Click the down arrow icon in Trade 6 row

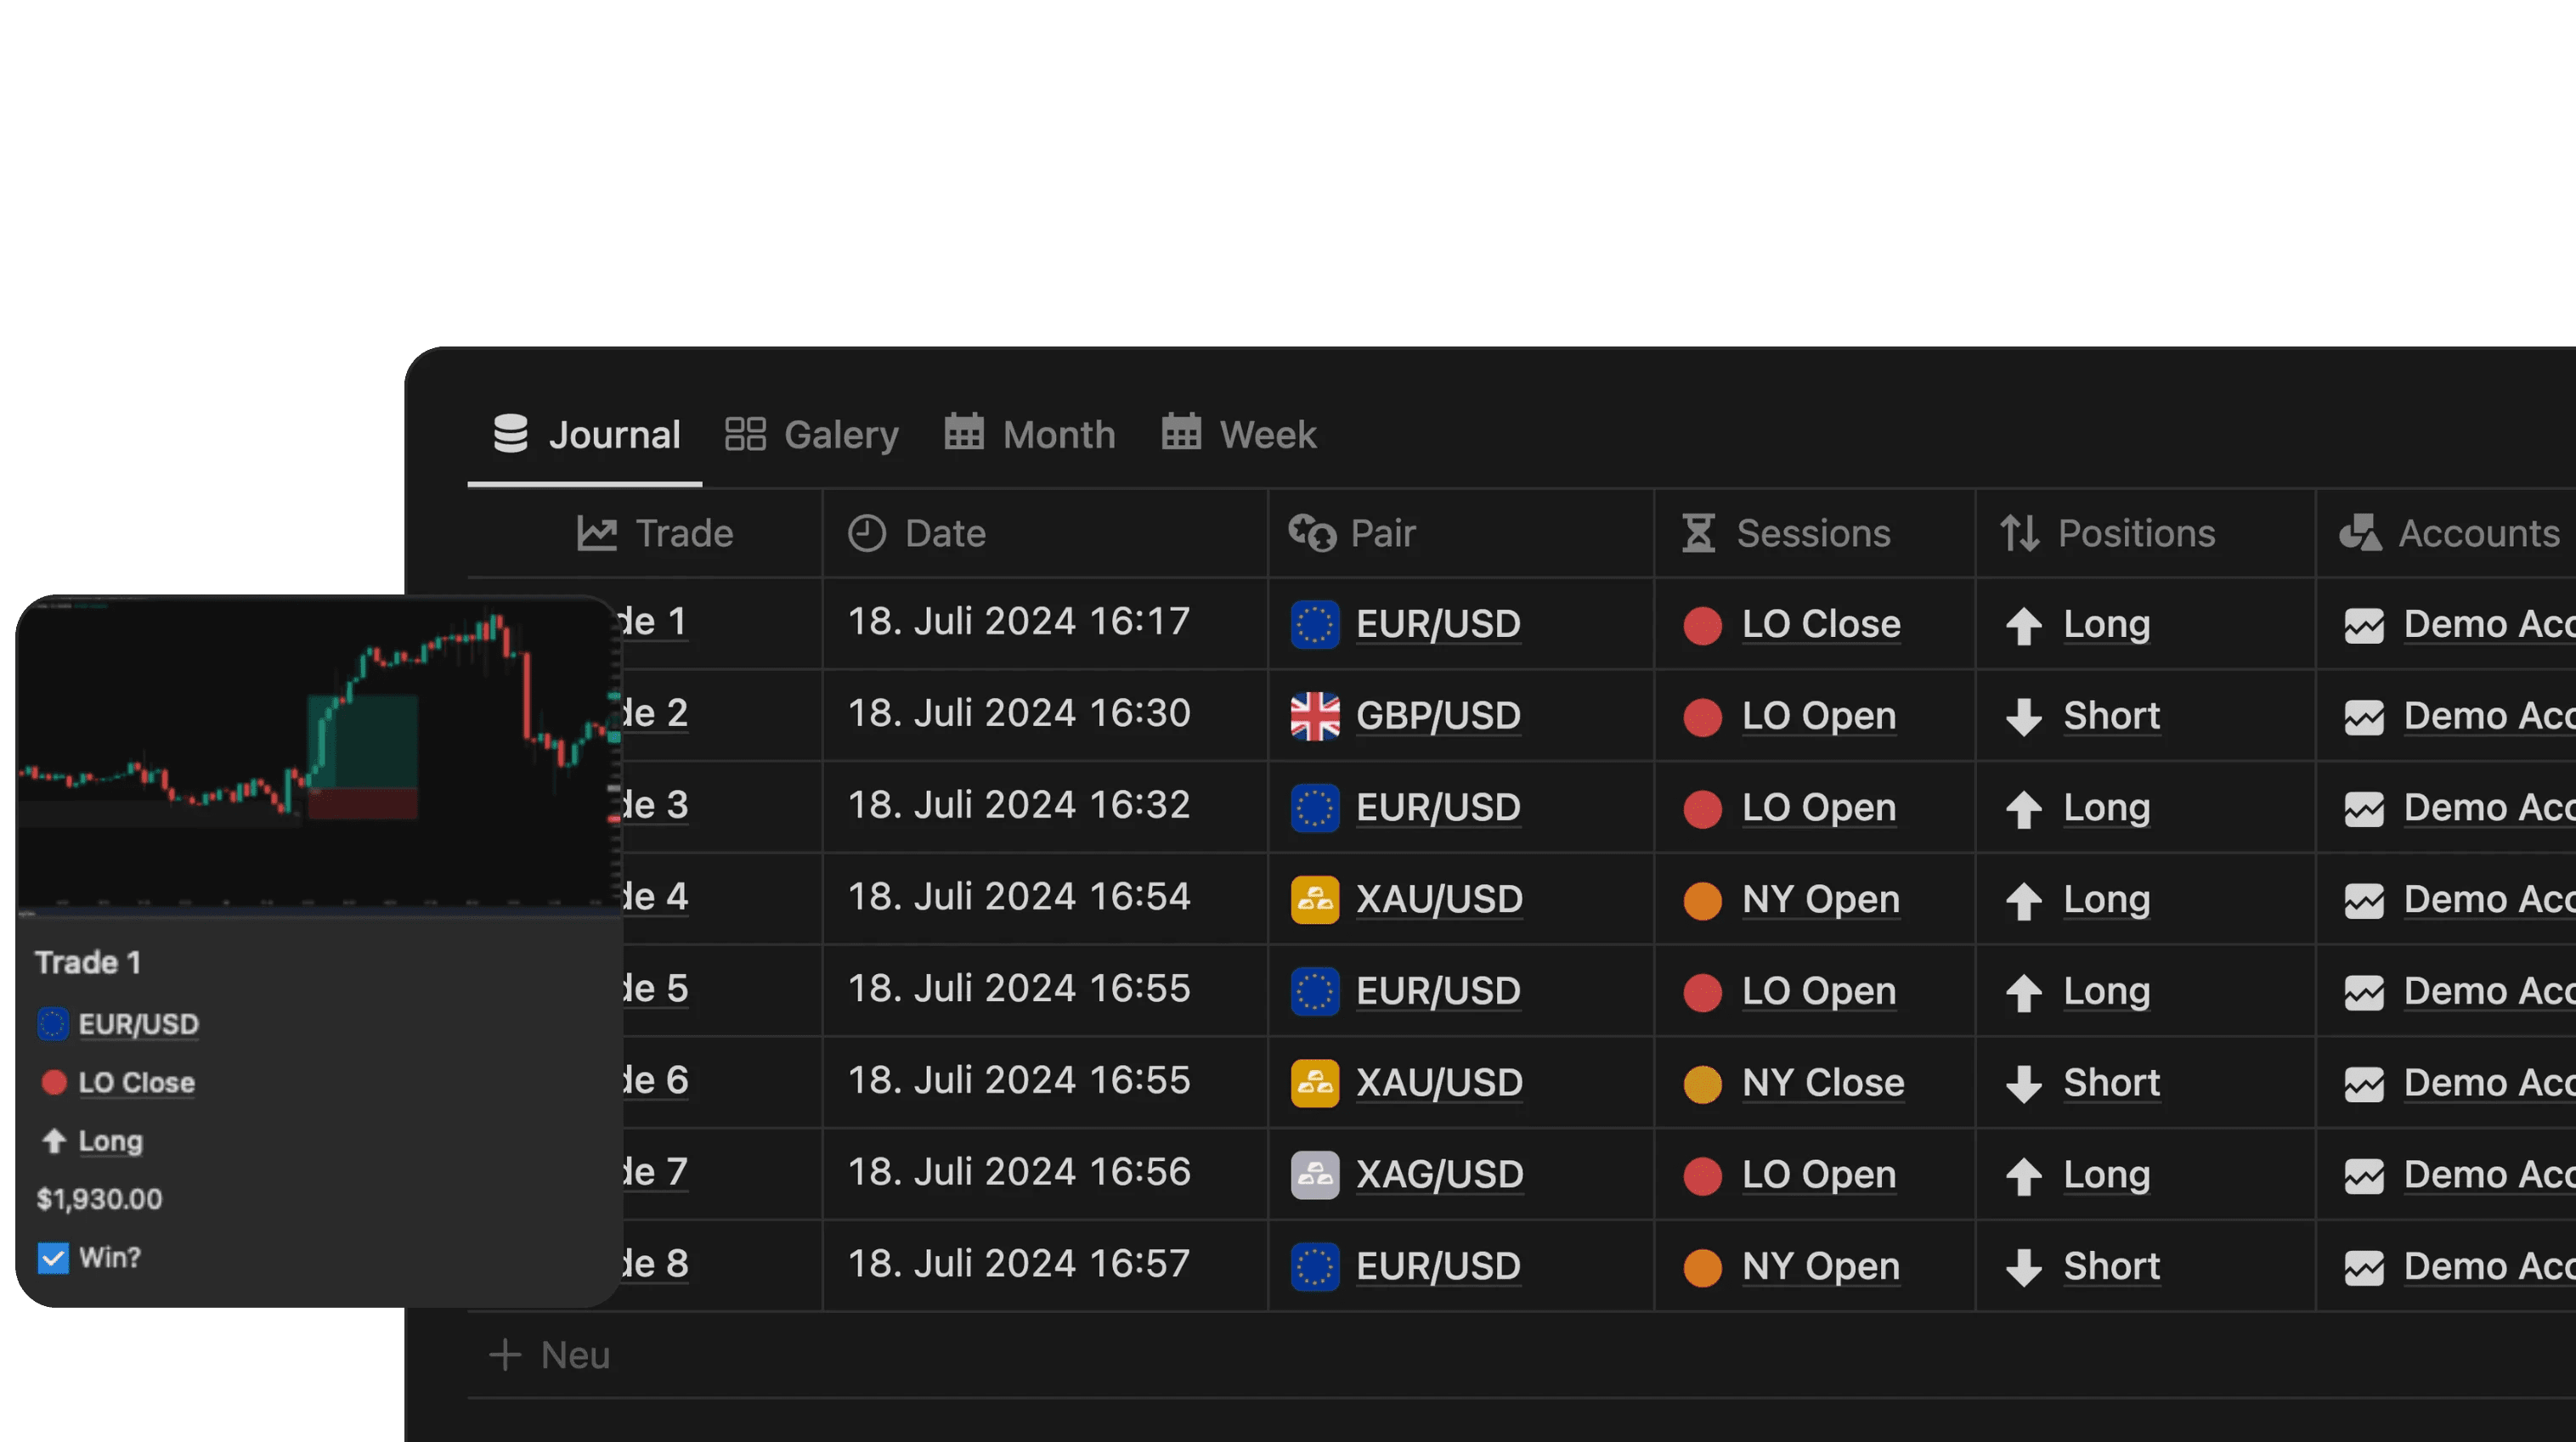click(2023, 1084)
